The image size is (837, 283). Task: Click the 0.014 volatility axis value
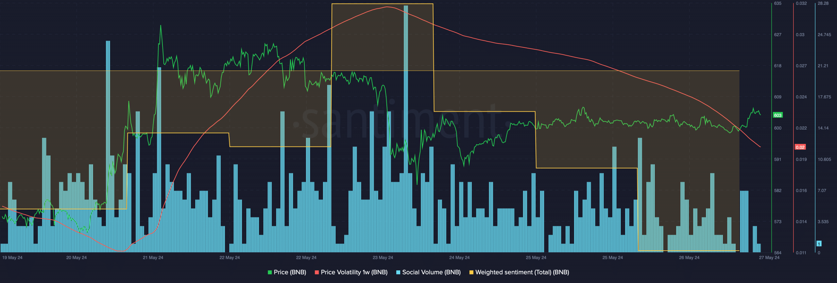[801, 222]
